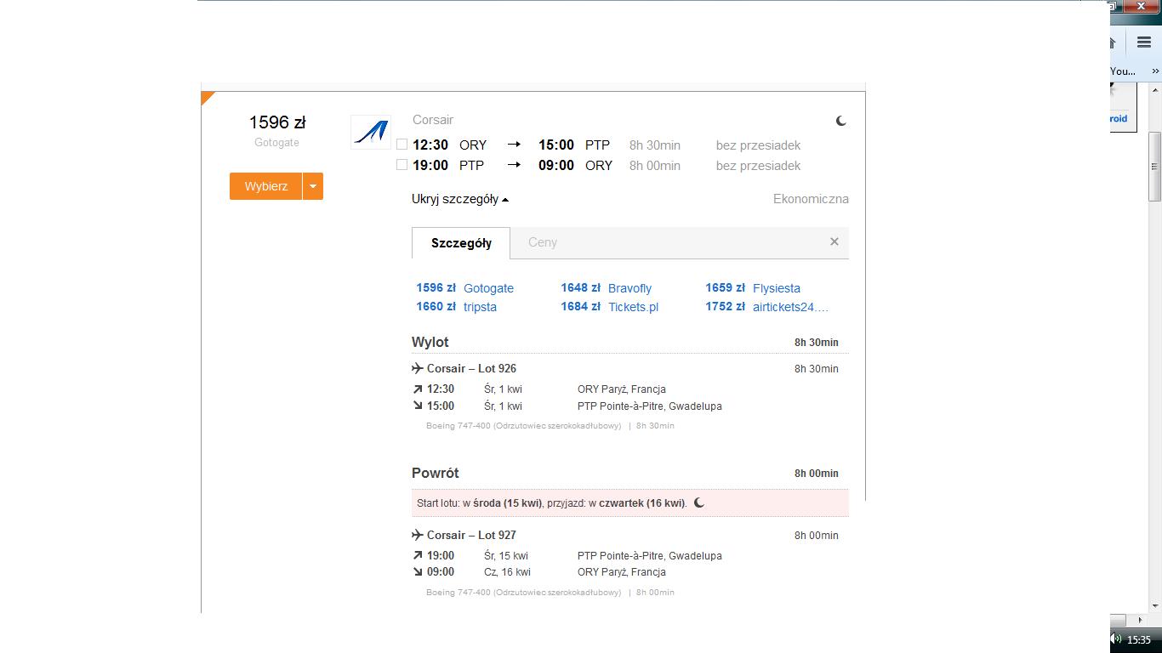Click the main price '1596 zł' heading
The image size is (1162, 653).
(x=277, y=122)
